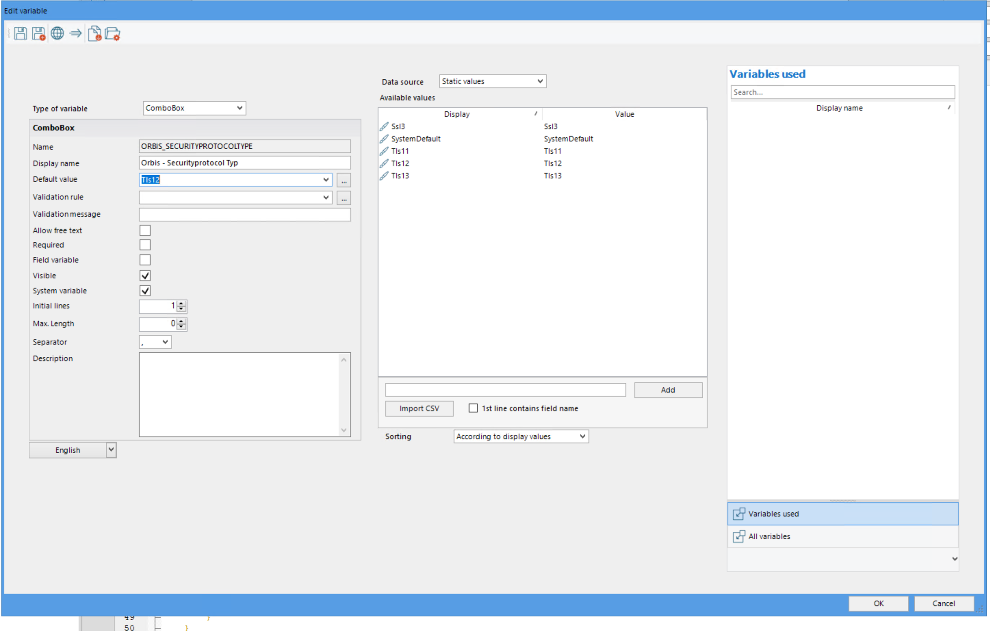
Task: Click the save-with-plus floppy toolbar icon
Action: click(x=39, y=33)
